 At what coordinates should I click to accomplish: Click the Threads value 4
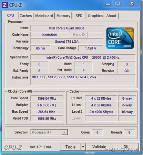pos(129,133)
